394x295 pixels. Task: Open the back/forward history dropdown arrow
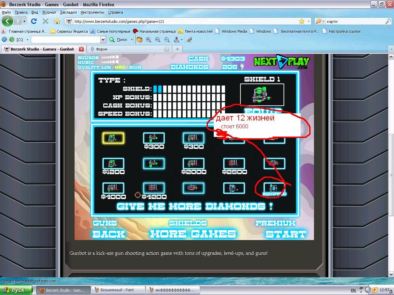coord(24,21)
